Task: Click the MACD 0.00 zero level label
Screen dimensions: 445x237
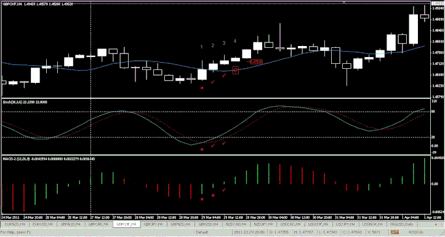Action: pyautogui.click(x=435, y=184)
